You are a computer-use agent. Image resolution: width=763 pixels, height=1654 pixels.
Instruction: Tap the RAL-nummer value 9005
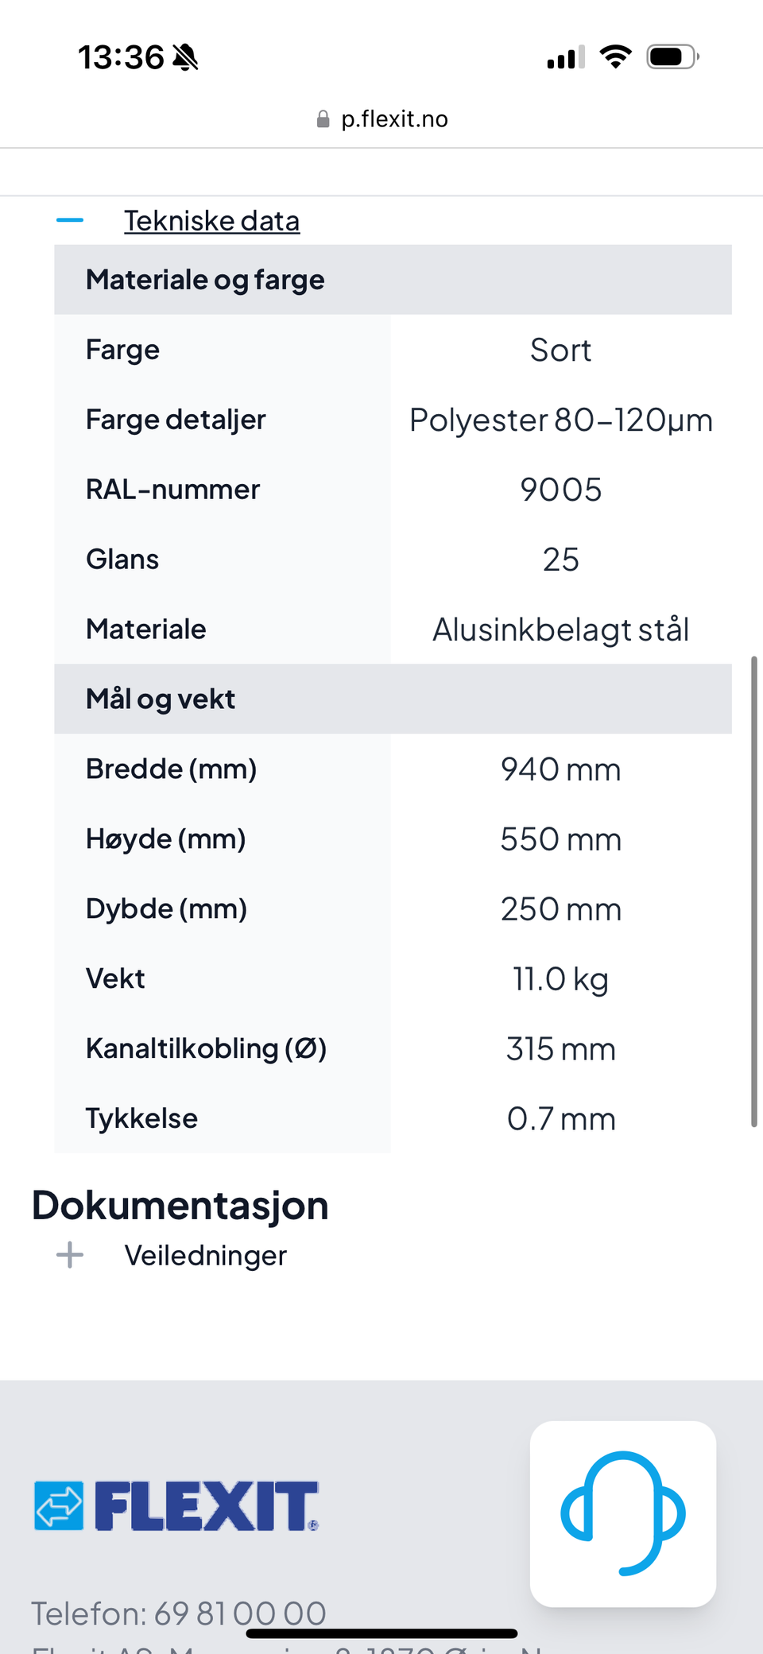560,490
